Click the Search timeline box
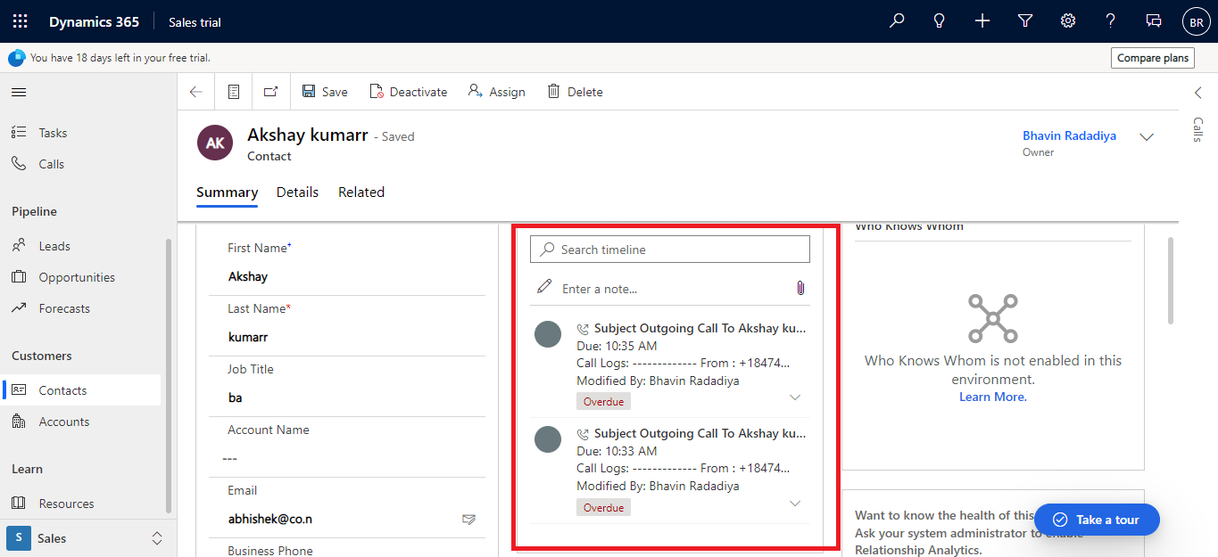Viewport: 1218px width, 557px height. (670, 250)
